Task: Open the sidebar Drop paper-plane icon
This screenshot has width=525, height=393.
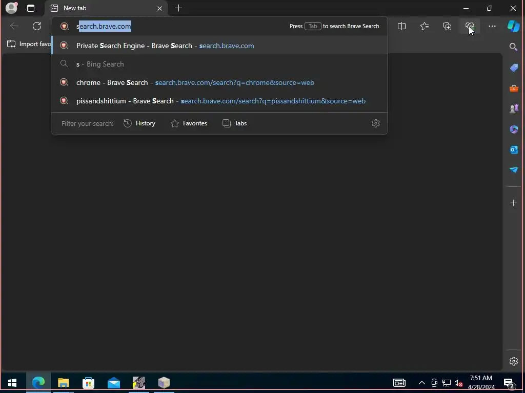Action: click(x=514, y=170)
